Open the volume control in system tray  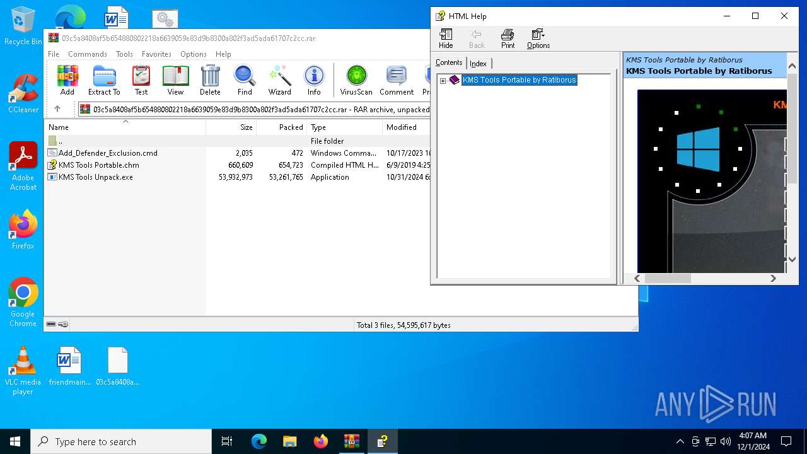[725, 441]
